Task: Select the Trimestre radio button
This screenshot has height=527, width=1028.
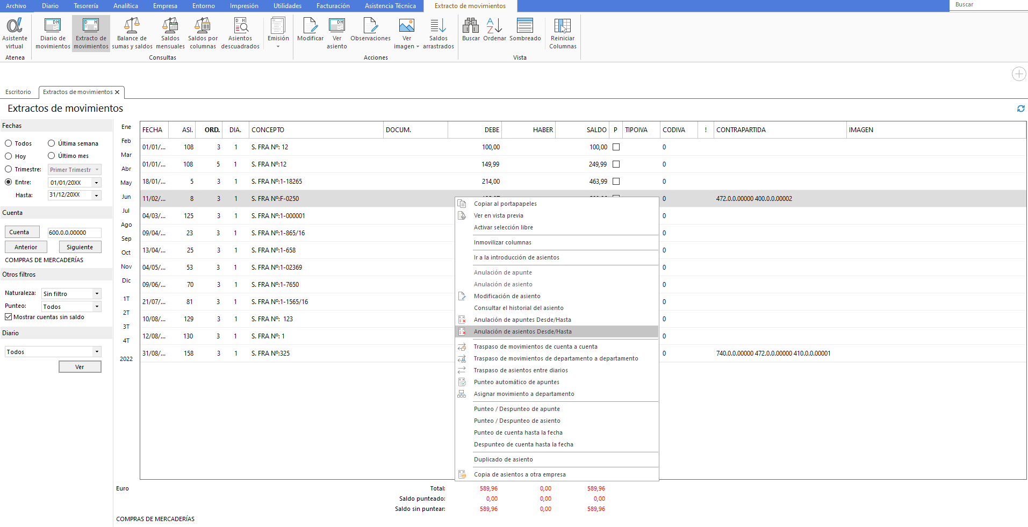Action: pyautogui.click(x=9, y=169)
